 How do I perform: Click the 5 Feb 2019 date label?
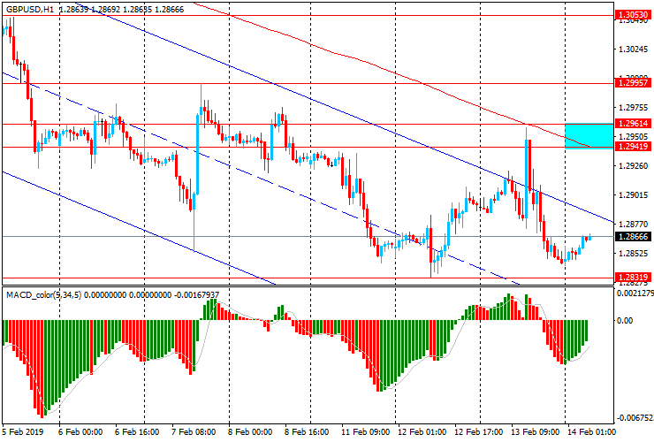22,431
